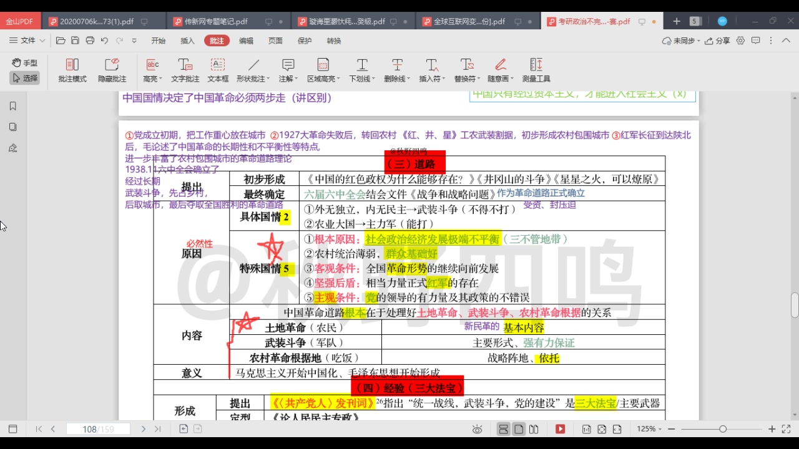Viewport: 799px width, 449px height.
Task: Switch to single page view
Action: tap(519, 429)
